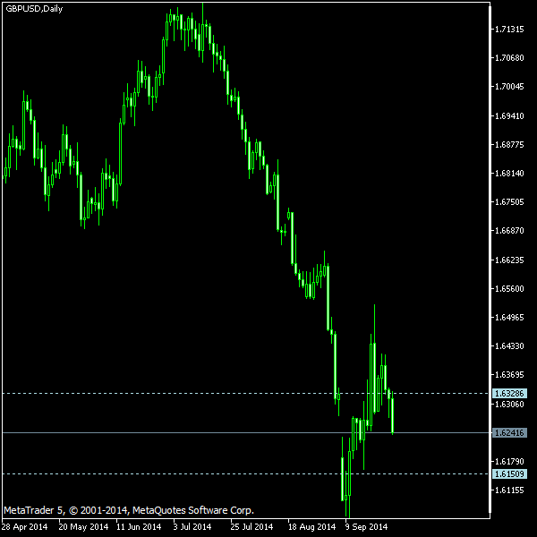Select the 1.61509 dashed line price tag
This screenshot has width=537, height=537.
[509, 474]
